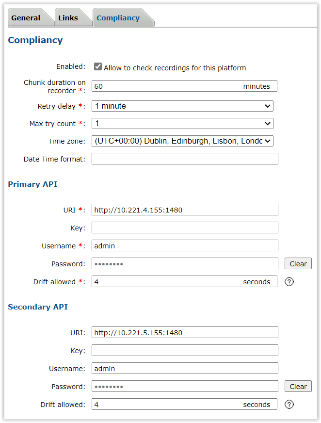This screenshot has height=423, width=321.
Task: Toggle the Enabled recordings check checkbox
Action: click(x=97, y=66)
